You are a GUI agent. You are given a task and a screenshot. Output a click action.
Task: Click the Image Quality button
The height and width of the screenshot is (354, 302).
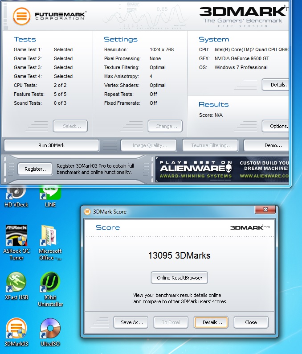[149, 145]
